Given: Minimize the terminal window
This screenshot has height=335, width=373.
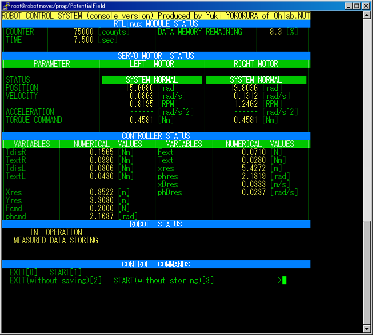Looking at the screenshot, I should coord(348,6).
